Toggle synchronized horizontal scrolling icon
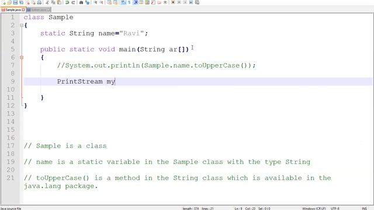Image resolution: width=374 pixels, height=210 pixels. [115, 2]
